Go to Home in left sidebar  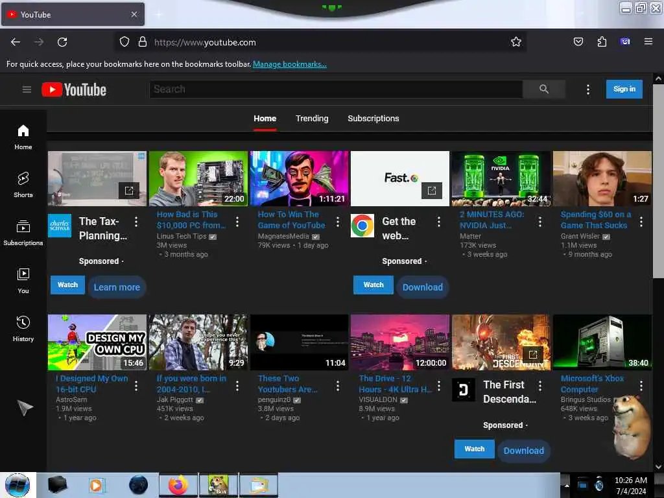23,137
